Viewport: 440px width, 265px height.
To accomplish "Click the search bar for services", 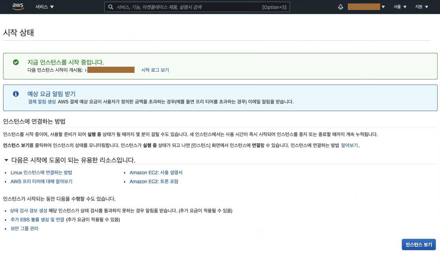I will (x=197, y=7).
